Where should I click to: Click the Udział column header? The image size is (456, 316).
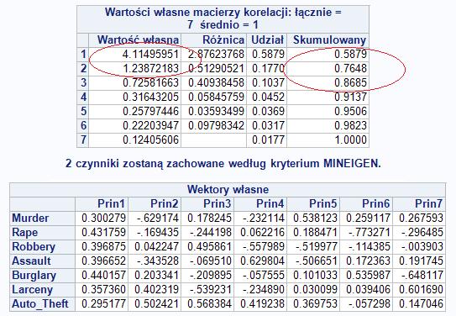[268, 39]
